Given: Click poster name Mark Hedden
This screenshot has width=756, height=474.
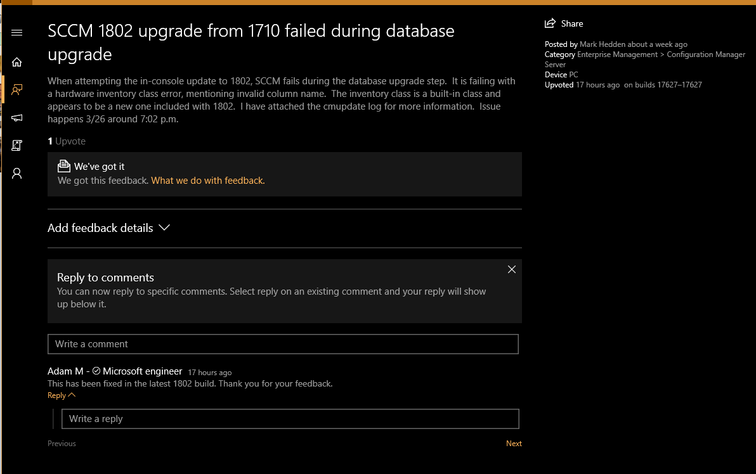Looking at the screenshot, I should pyautogui.click(x=602, y=44).
